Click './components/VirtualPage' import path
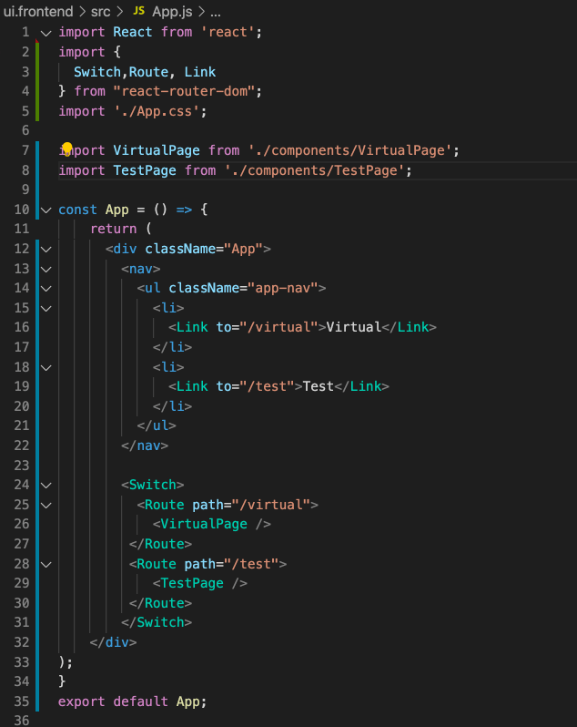The width and height of the screenshot is (577, 727). coord(349,150)
